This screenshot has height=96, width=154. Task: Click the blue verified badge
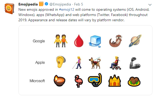(46, 4)
